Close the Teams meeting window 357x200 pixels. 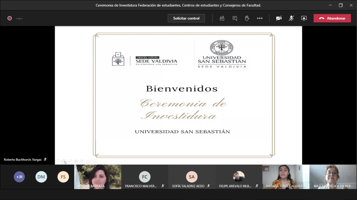click(x=351, y=5)
